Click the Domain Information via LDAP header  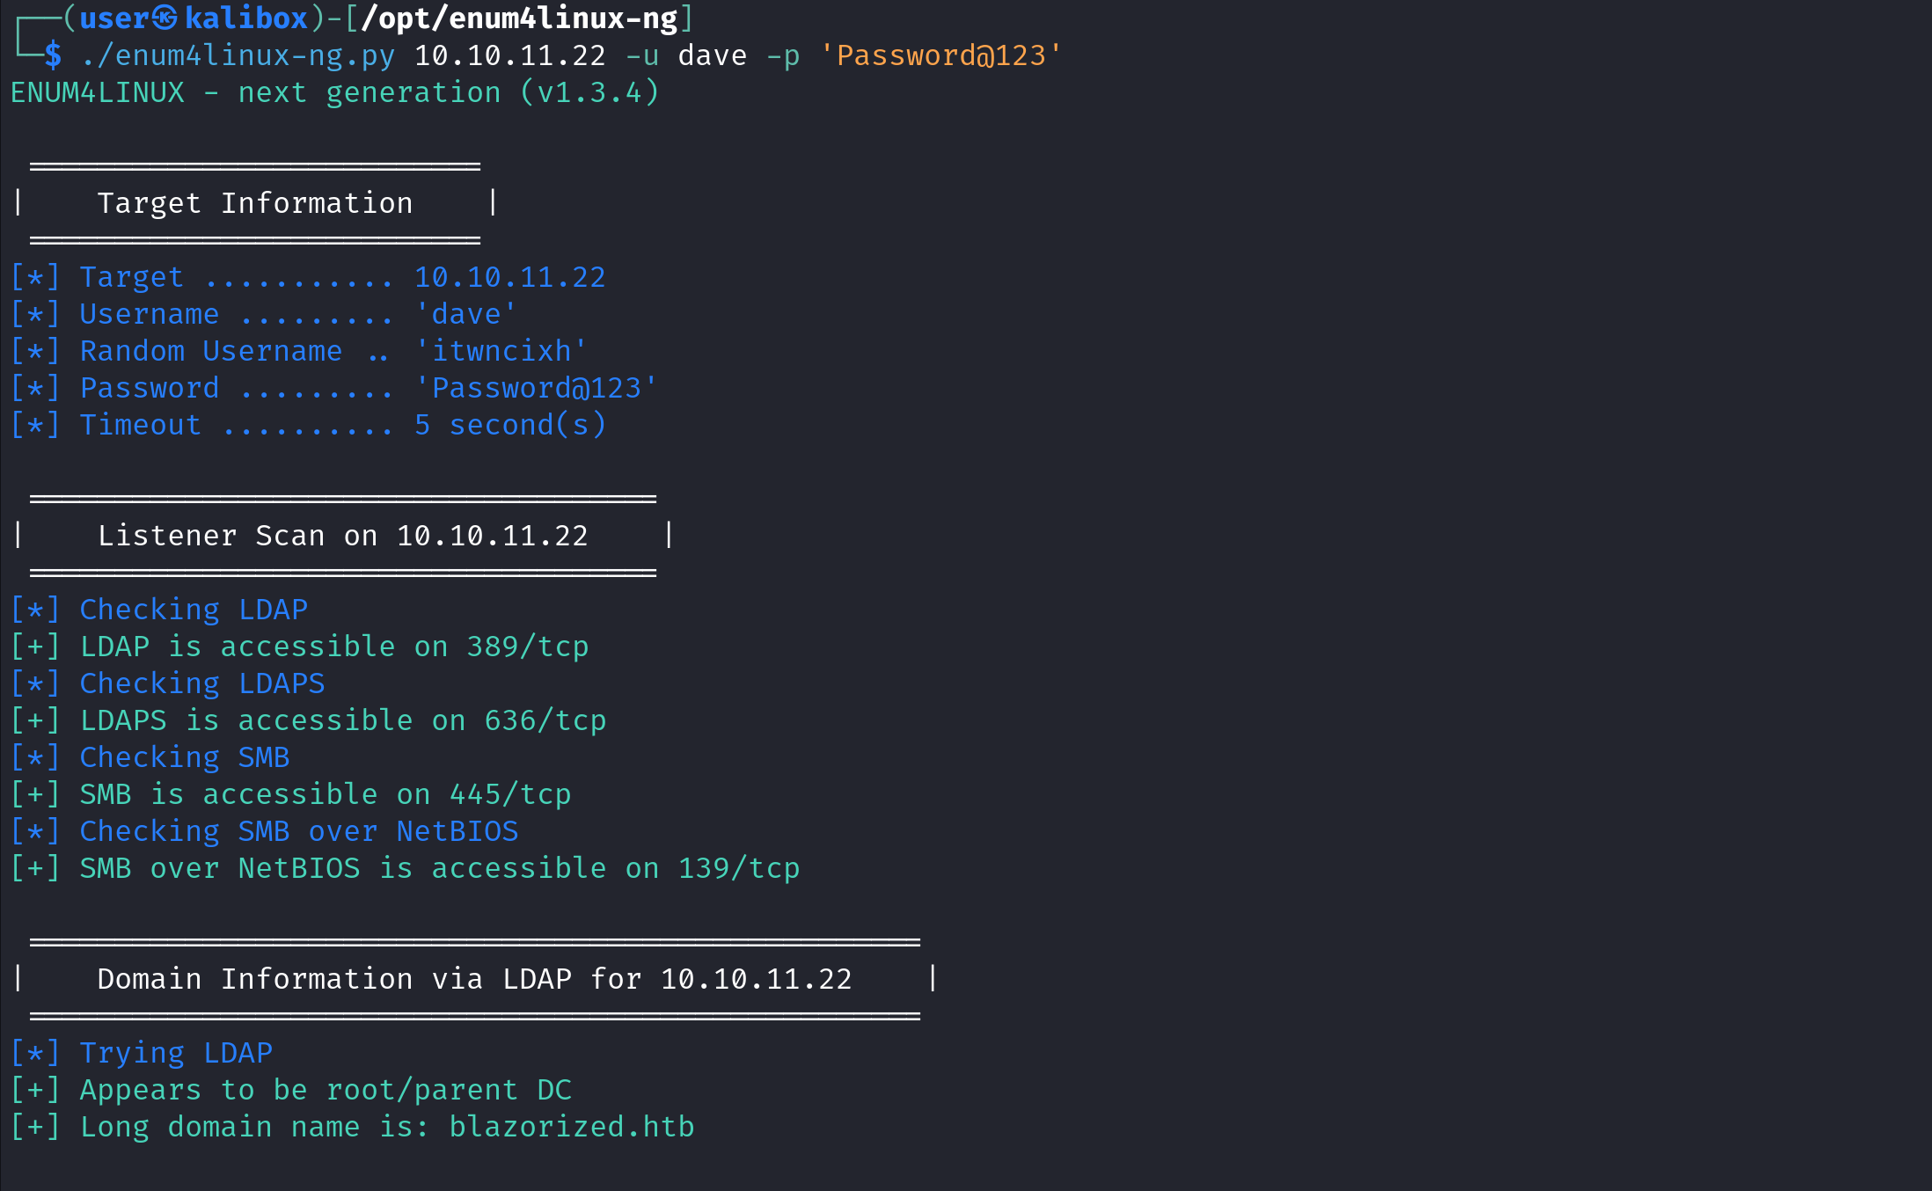[x=474, y=979]
